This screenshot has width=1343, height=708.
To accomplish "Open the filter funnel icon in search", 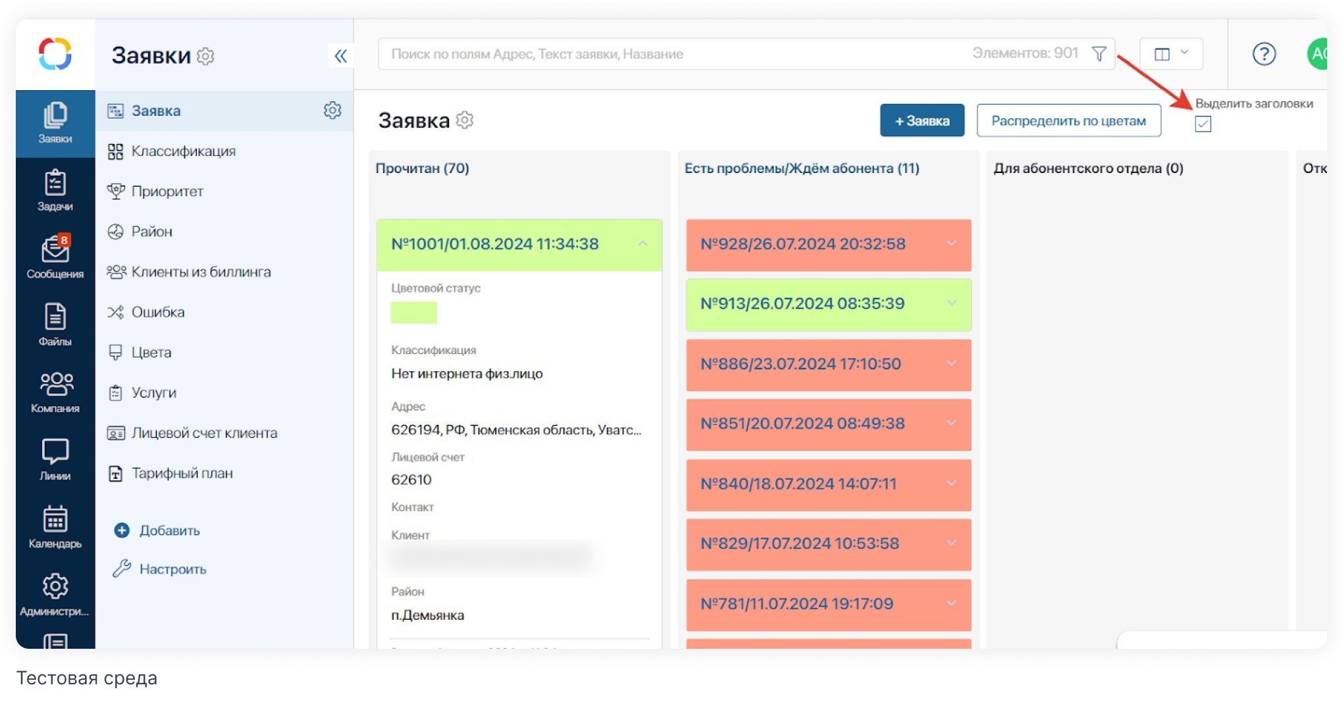I will click(x=1099, y=54).
